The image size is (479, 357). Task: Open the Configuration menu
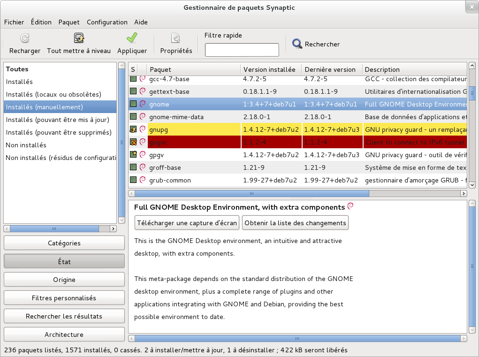[x=108, y=22]
